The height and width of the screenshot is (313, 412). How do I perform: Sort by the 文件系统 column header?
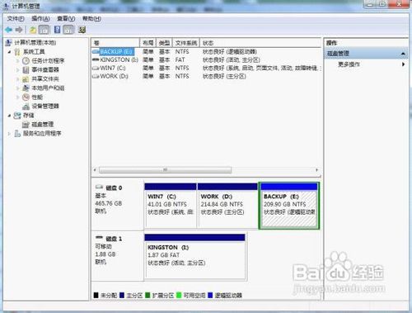pyautogui.click(x=186, y=43)
